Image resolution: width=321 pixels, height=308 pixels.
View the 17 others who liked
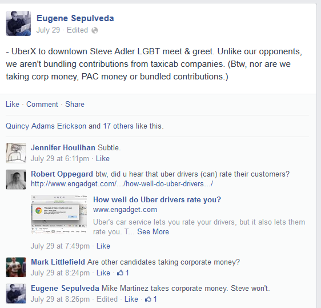click(118, 126)
